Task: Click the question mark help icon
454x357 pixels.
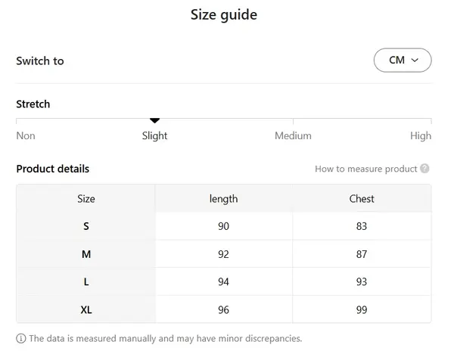Action: pyautogui.click(x=425, y=169)
